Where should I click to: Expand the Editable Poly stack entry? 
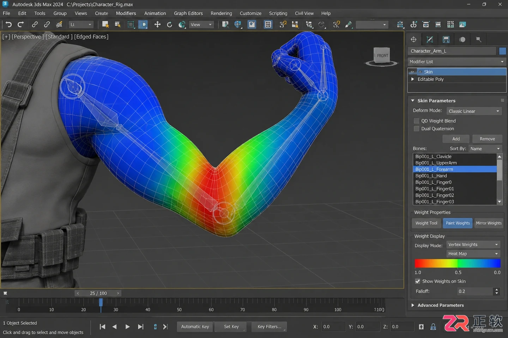[x=413, y=80]
